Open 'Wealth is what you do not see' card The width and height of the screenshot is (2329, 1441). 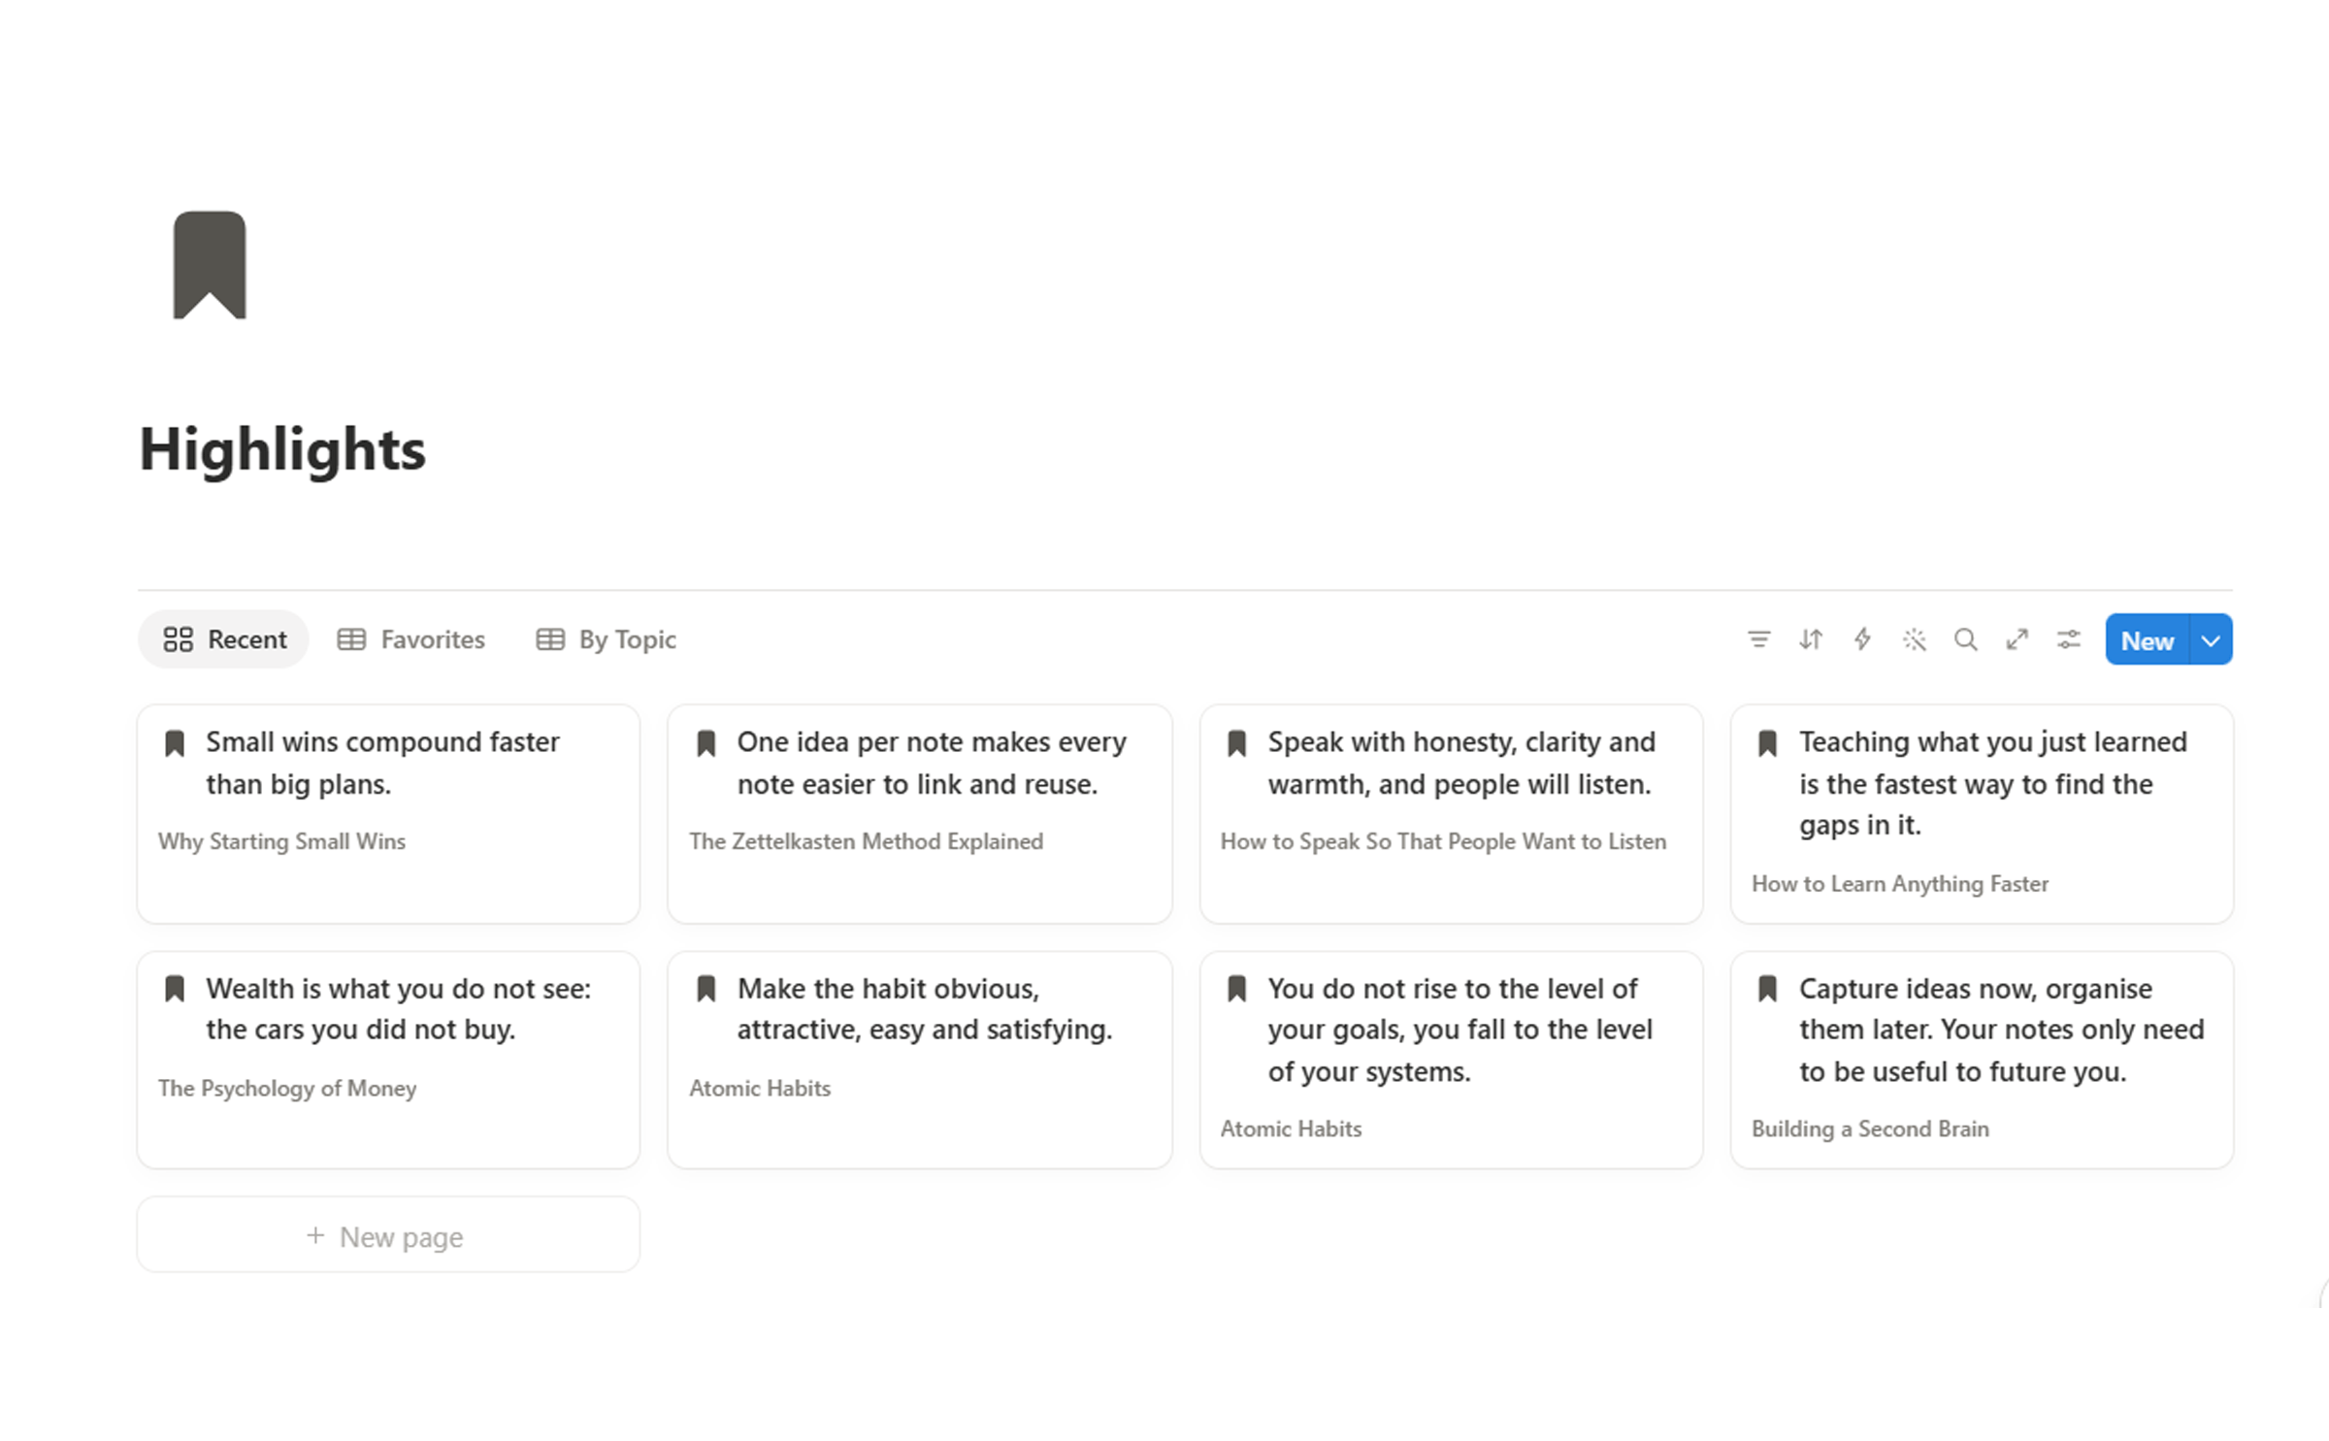point(388,1060)
